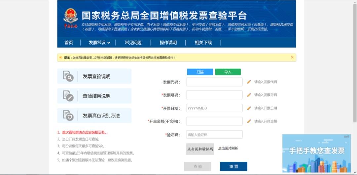Viewport: 357px width, 175px height.
Task: Go to 操作说明 in navigation bar
Action: 168,43
